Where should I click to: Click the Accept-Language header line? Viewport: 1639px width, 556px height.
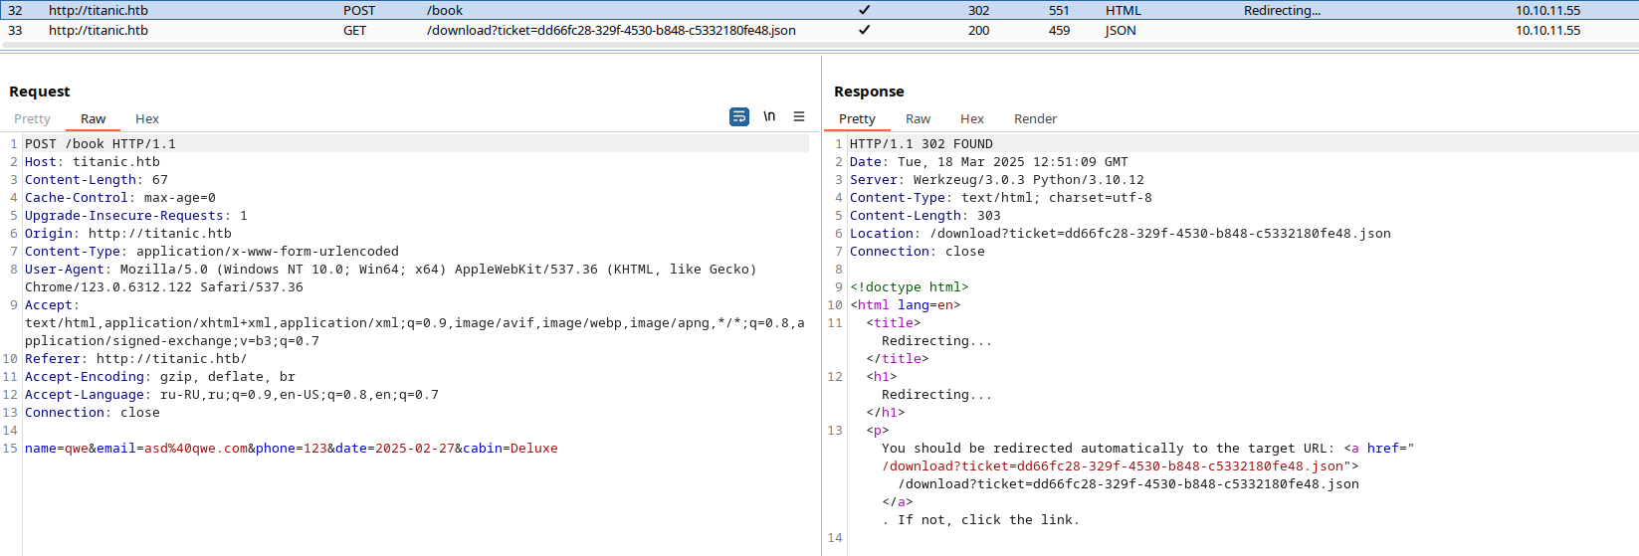232,394
